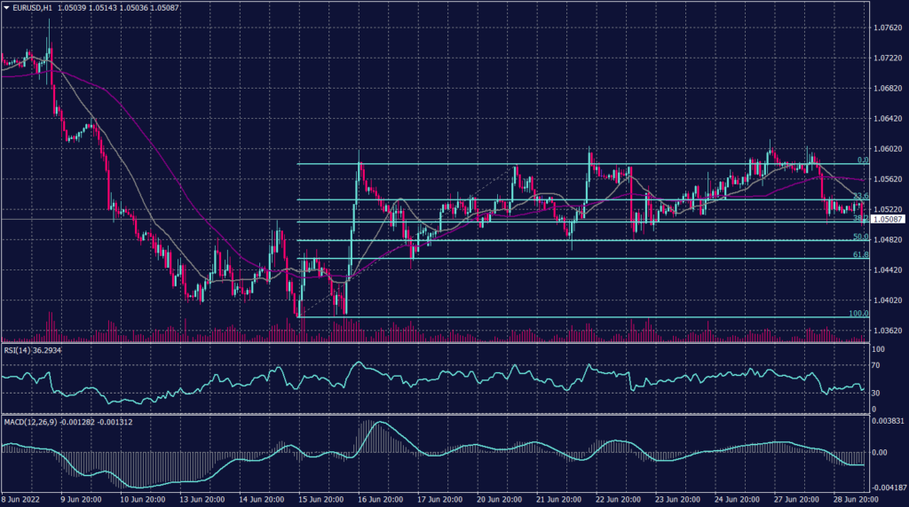Click the RSI 70 level label
909x507 pixels.
876,365
